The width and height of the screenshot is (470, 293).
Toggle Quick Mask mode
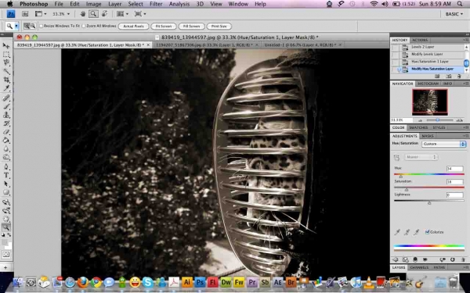6,255
